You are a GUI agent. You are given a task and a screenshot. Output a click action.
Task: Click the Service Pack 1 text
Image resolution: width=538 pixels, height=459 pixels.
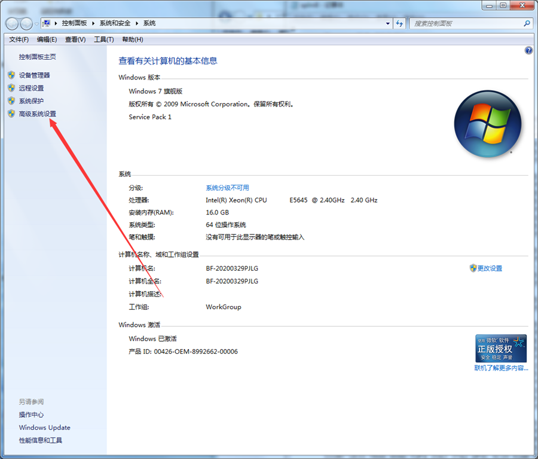tap(150, 117)
